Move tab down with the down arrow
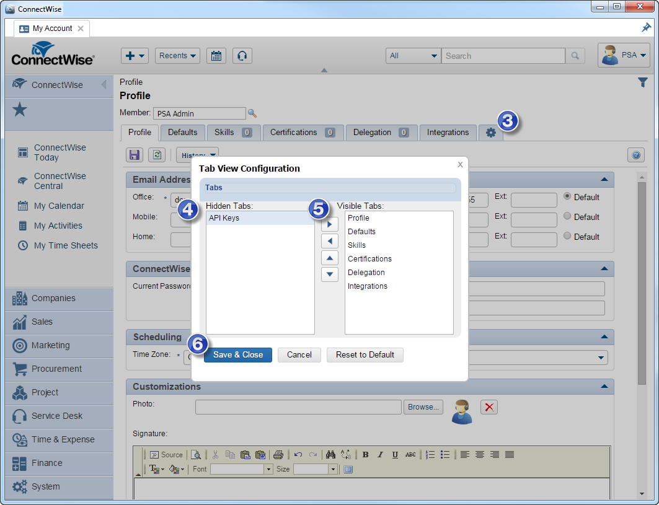 pyautogui.click(x=330, y=274)
